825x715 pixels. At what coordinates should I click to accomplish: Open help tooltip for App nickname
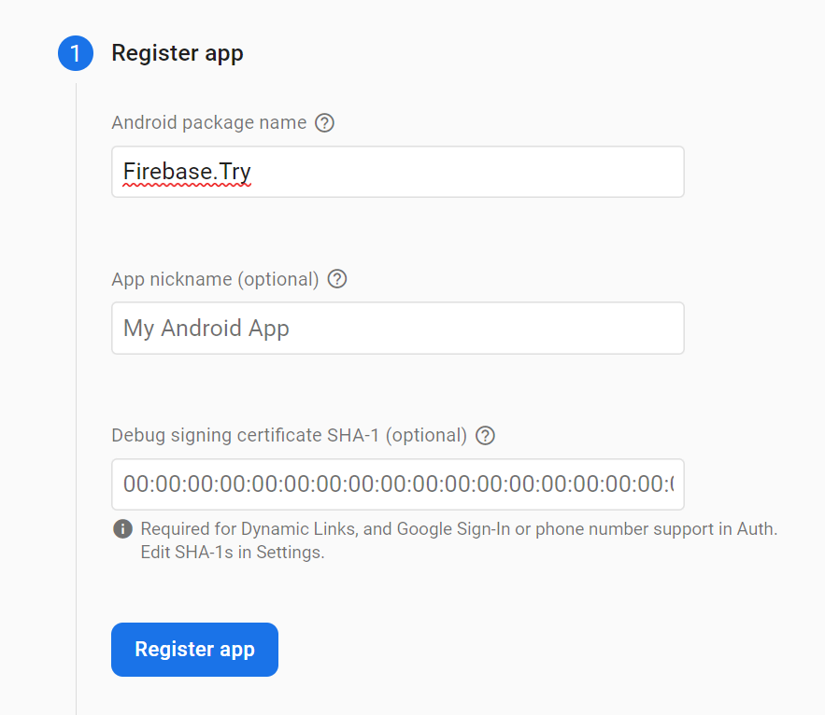[x=337, y=279]
